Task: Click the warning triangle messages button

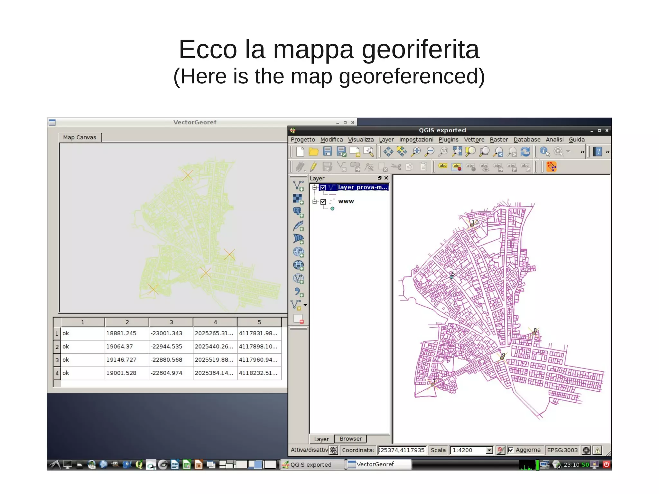Action: 598,450
